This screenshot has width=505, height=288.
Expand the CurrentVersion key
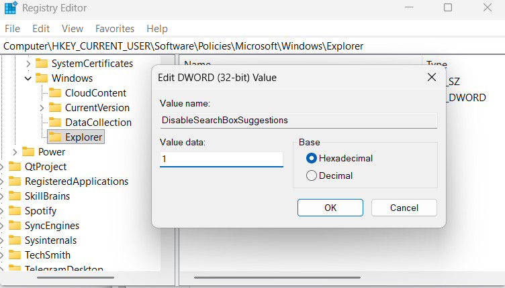coord(42,108)
